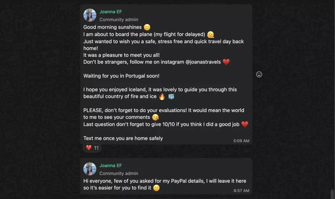The width and height of the screenshot is (335, 199).
Task: Click the fire emoji after 'fire and ice'
Action: pos(162,97)
